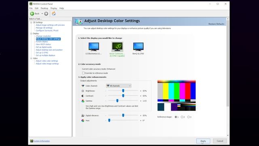Open Change resolution task
Screen dimensions: 259x146
[43, 36]
